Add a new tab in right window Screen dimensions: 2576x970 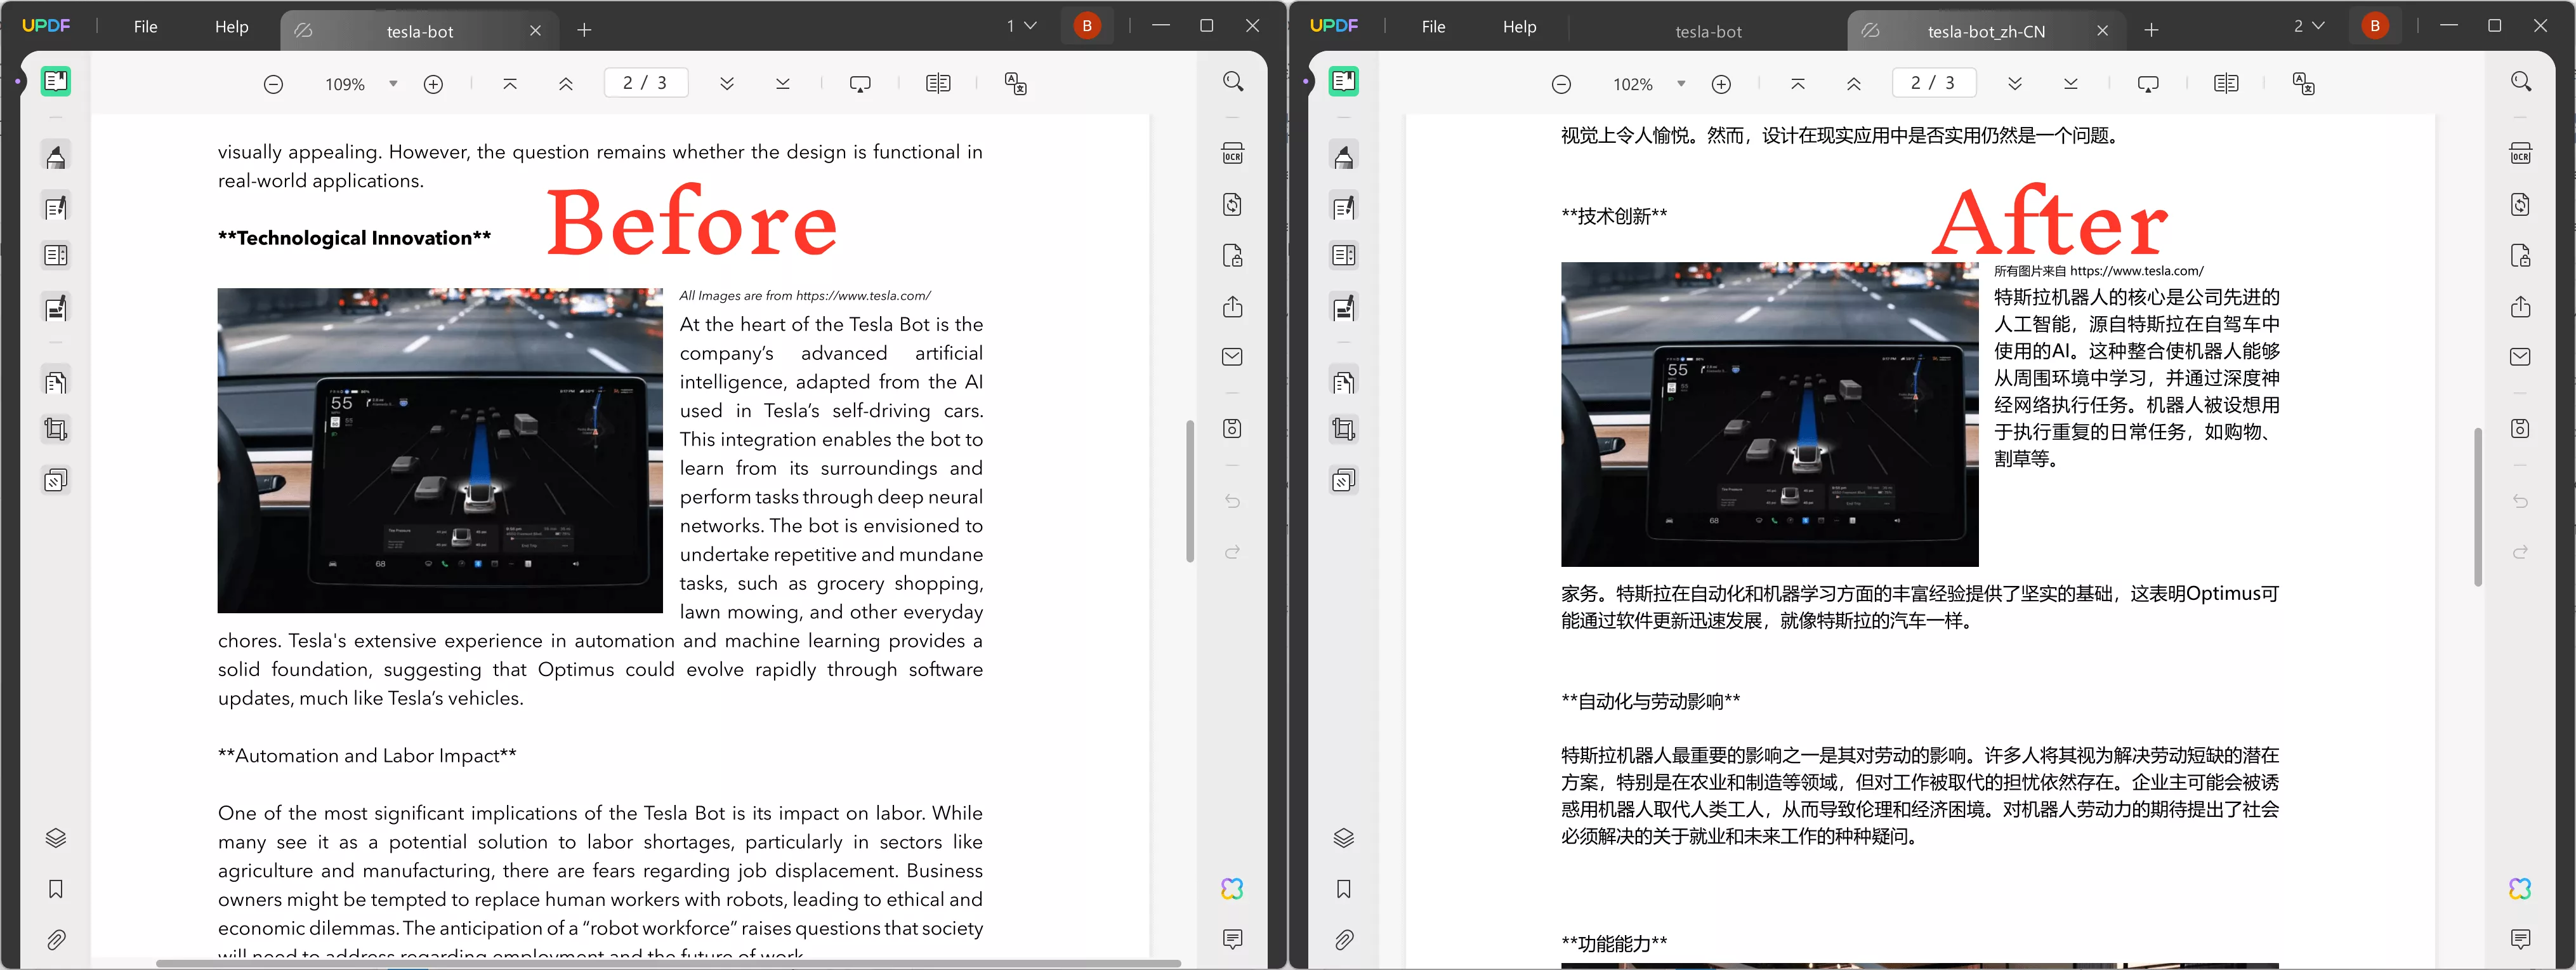click(2151, 31)
